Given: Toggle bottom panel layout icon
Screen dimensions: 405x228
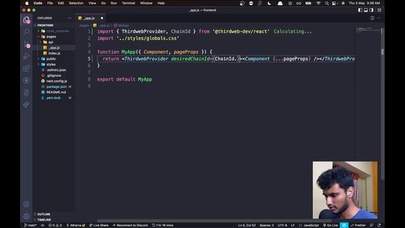Looking at the screenshot, I should pyautogui.click(x=366, y=10).
